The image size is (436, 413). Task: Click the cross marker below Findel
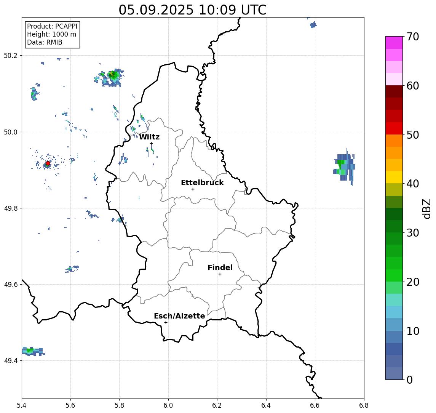(x=220, y=274)
